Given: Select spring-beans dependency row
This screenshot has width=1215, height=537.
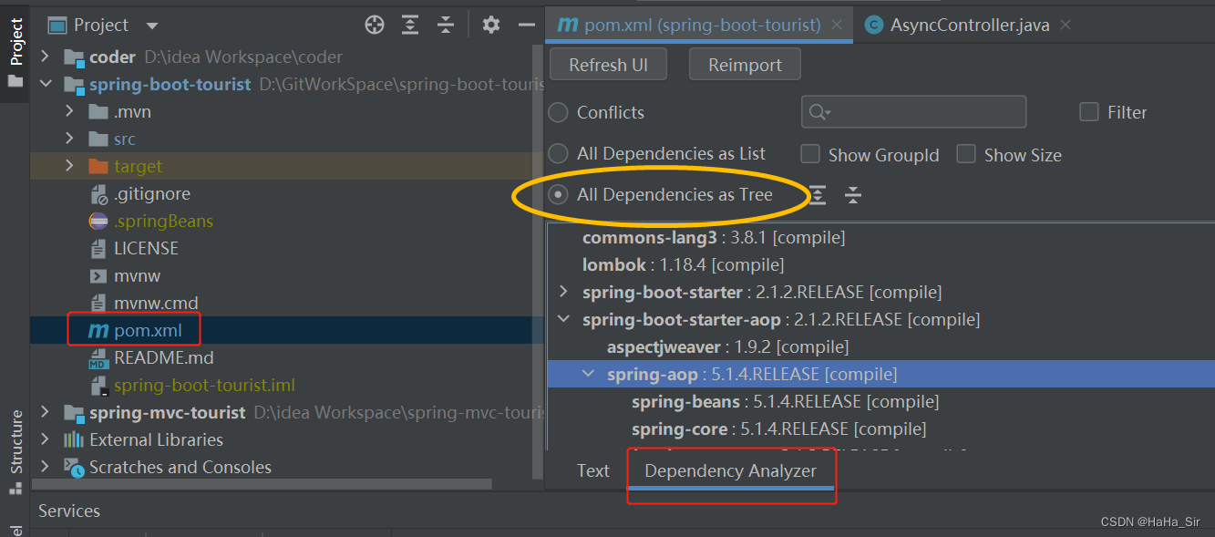Looking at the screenshot, I should [x=880, y=401].
